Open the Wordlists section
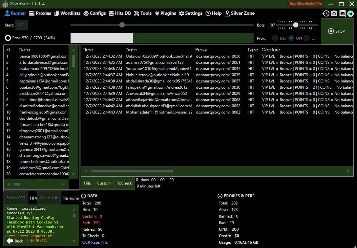This screenshot has width=357, height=248. pos(67,13)
